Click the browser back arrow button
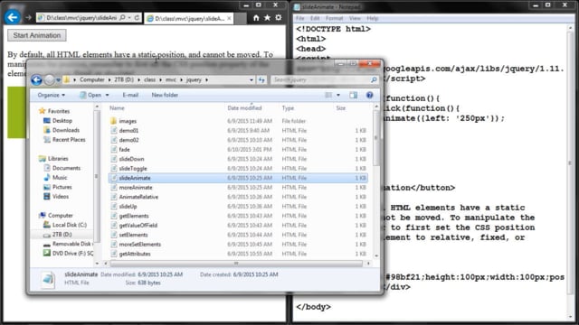Image resolution: width=579 pixels, height=325 pixels. pyautogui.click(x=12, y=17)
